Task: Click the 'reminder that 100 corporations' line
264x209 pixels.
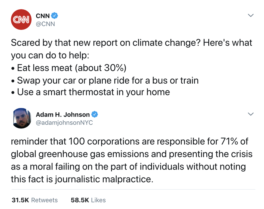Action: tap(130, 141)
